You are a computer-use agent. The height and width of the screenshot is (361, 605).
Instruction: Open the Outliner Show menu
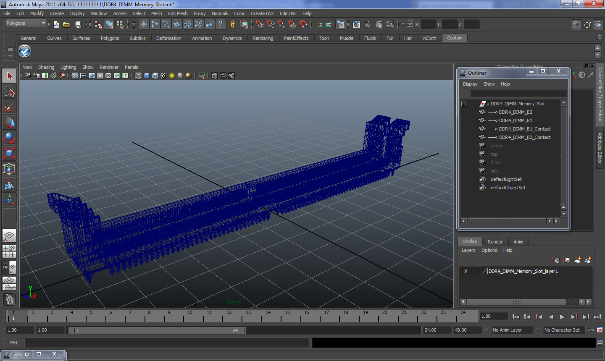(x=489, y=84)
